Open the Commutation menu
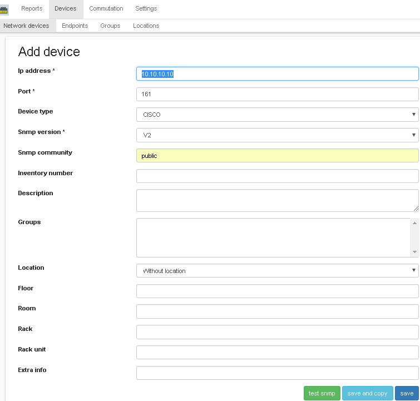The height and width of the screenshot is (401, 420). 106,9
